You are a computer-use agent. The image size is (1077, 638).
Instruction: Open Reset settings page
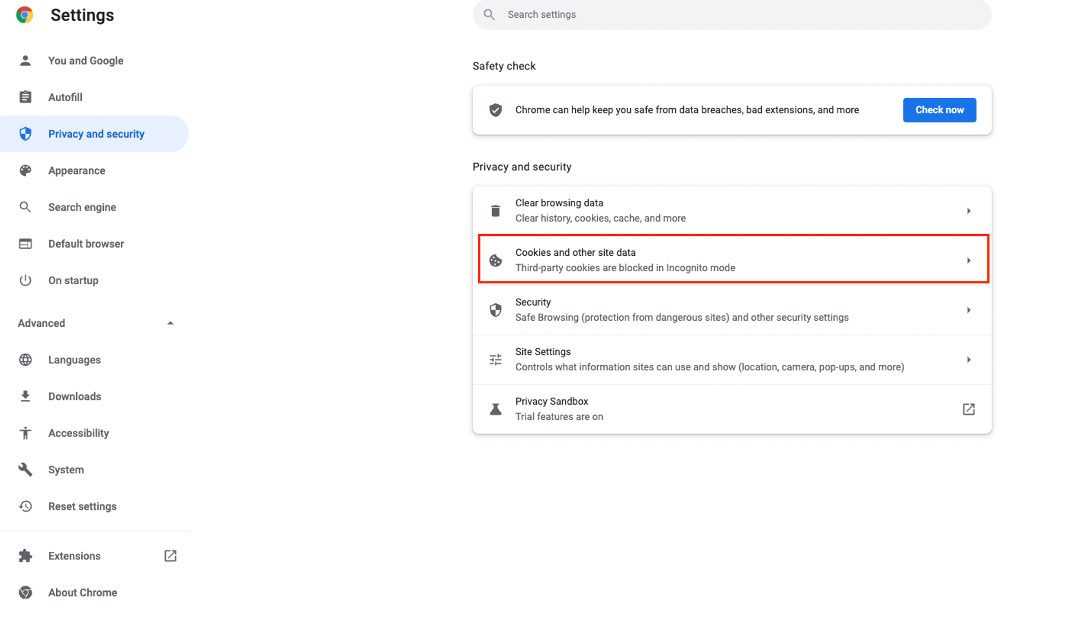(x=94, y=506)
